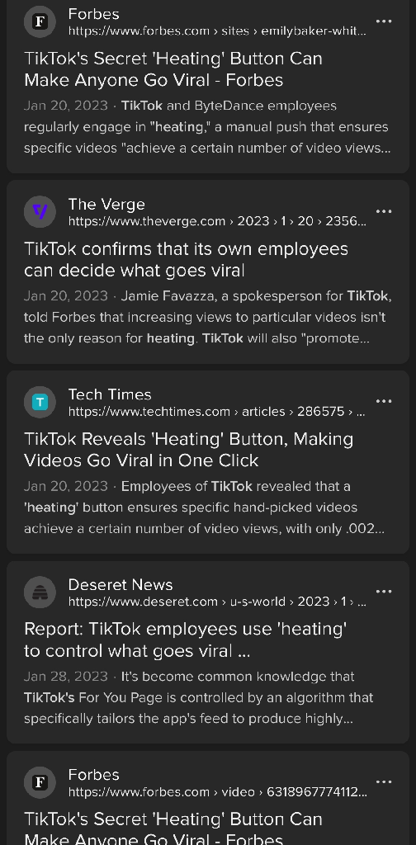Select the Deseret News result snippet text
This screenshot has width=416, height=845.
tap(198, 697)
